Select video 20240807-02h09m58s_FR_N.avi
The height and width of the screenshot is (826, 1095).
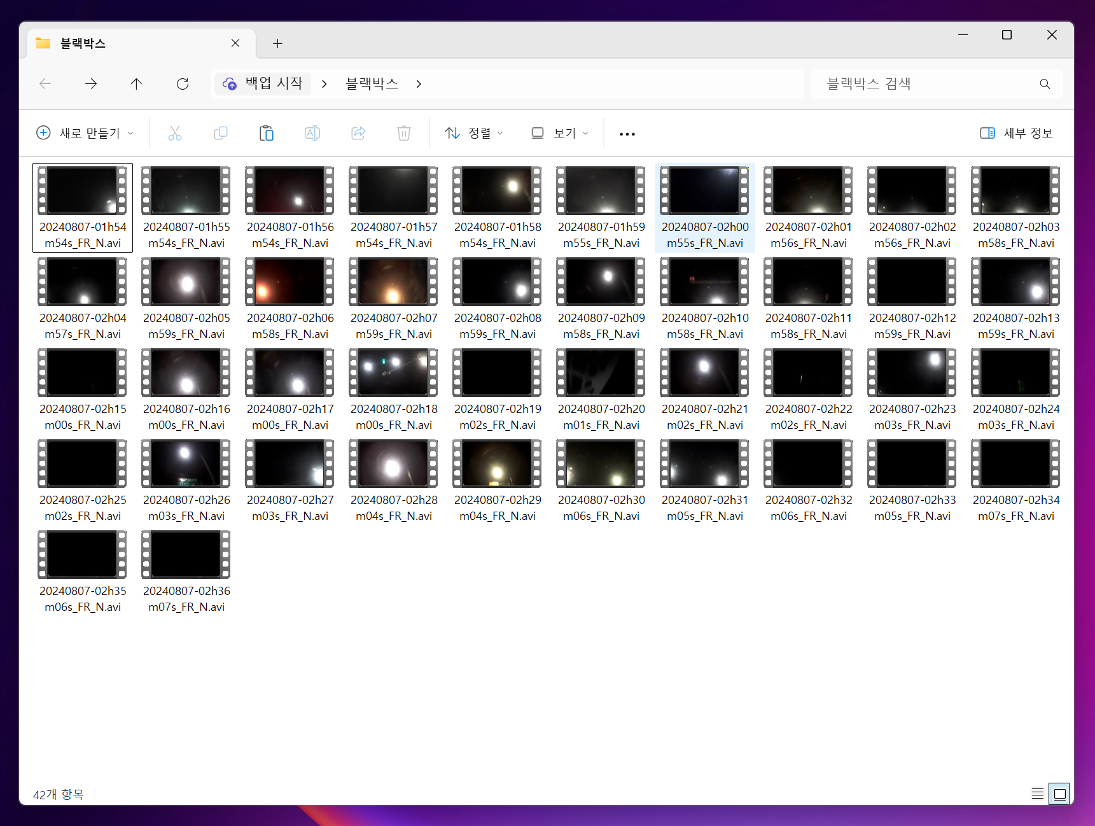601,298
